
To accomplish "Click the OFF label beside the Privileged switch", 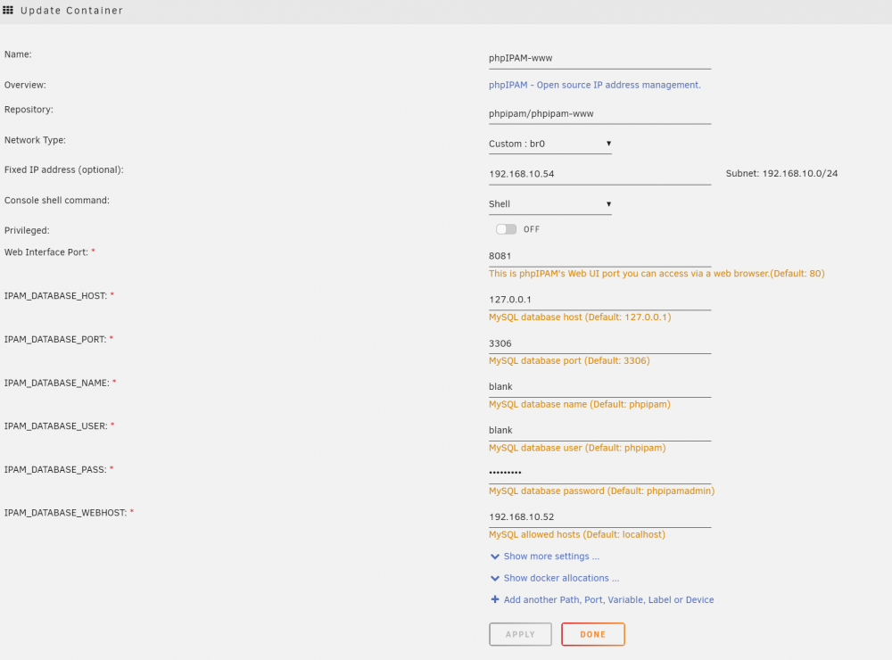I will [x=532, y=229].
